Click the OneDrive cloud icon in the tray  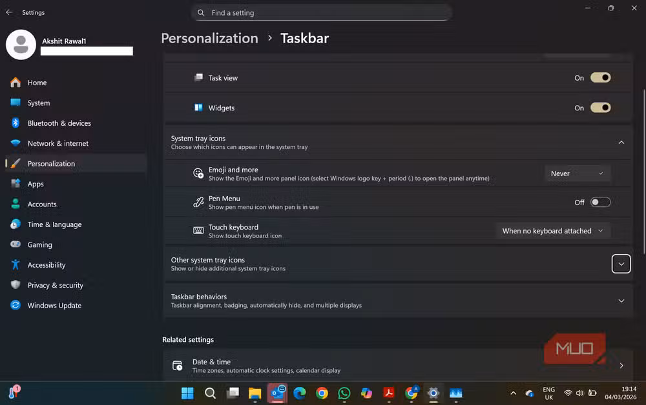(530, 393)
